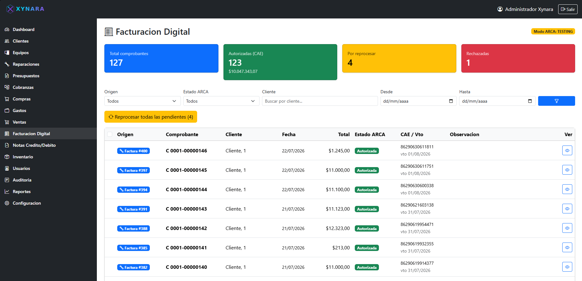The width and height of the screenshot is (582, 281).
Task: View invoice C 0001-00000143 with eye icon
Action: [x=567, y=209]
